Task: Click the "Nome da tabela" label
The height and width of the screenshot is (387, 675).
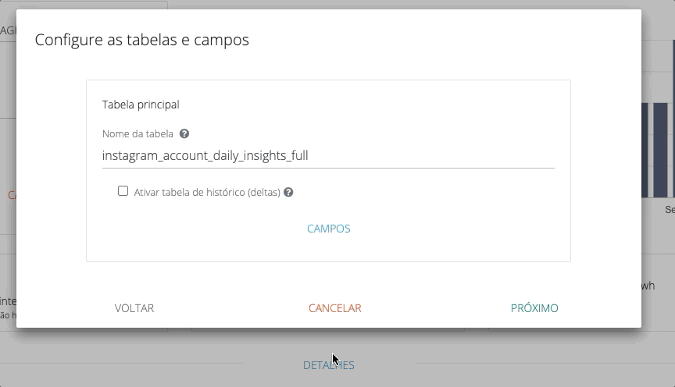Action: point(137,133)
